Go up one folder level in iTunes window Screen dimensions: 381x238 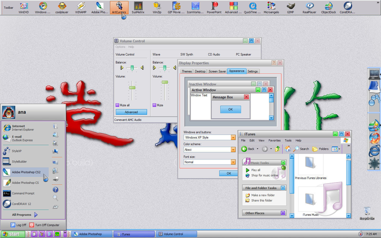[277, 149]
